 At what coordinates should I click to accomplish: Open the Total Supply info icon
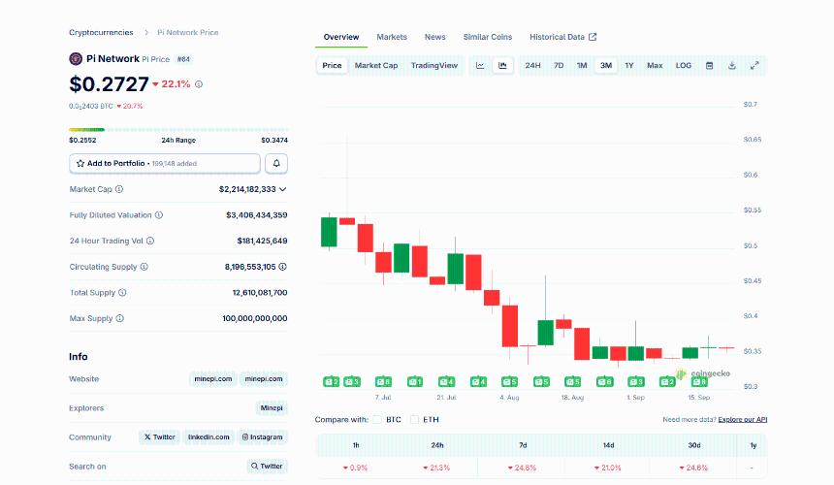(122, 293)
